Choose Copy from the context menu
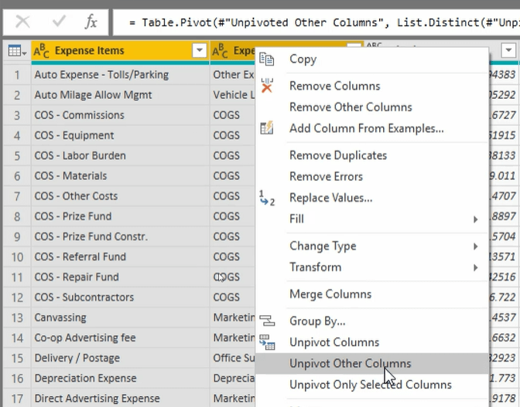The width and height of the screenshot is (520, 407). pos(372,59)
